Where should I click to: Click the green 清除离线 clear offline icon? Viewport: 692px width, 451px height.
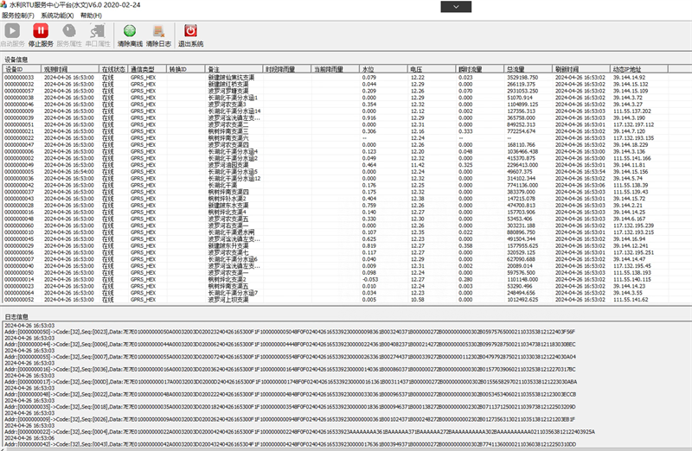click(x=130, y=31)
